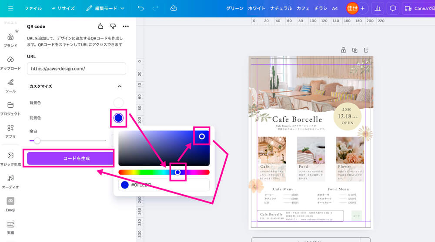Open the アップロード uploads sidebar panel
The image size is (435, 242).
coord(10,63)
